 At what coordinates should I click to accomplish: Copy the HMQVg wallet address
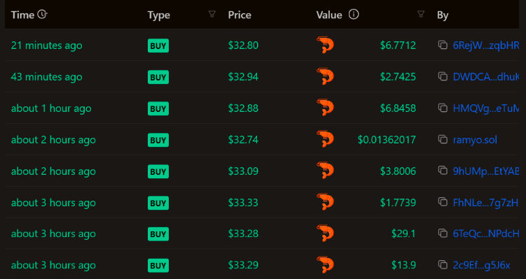(443, 108)
